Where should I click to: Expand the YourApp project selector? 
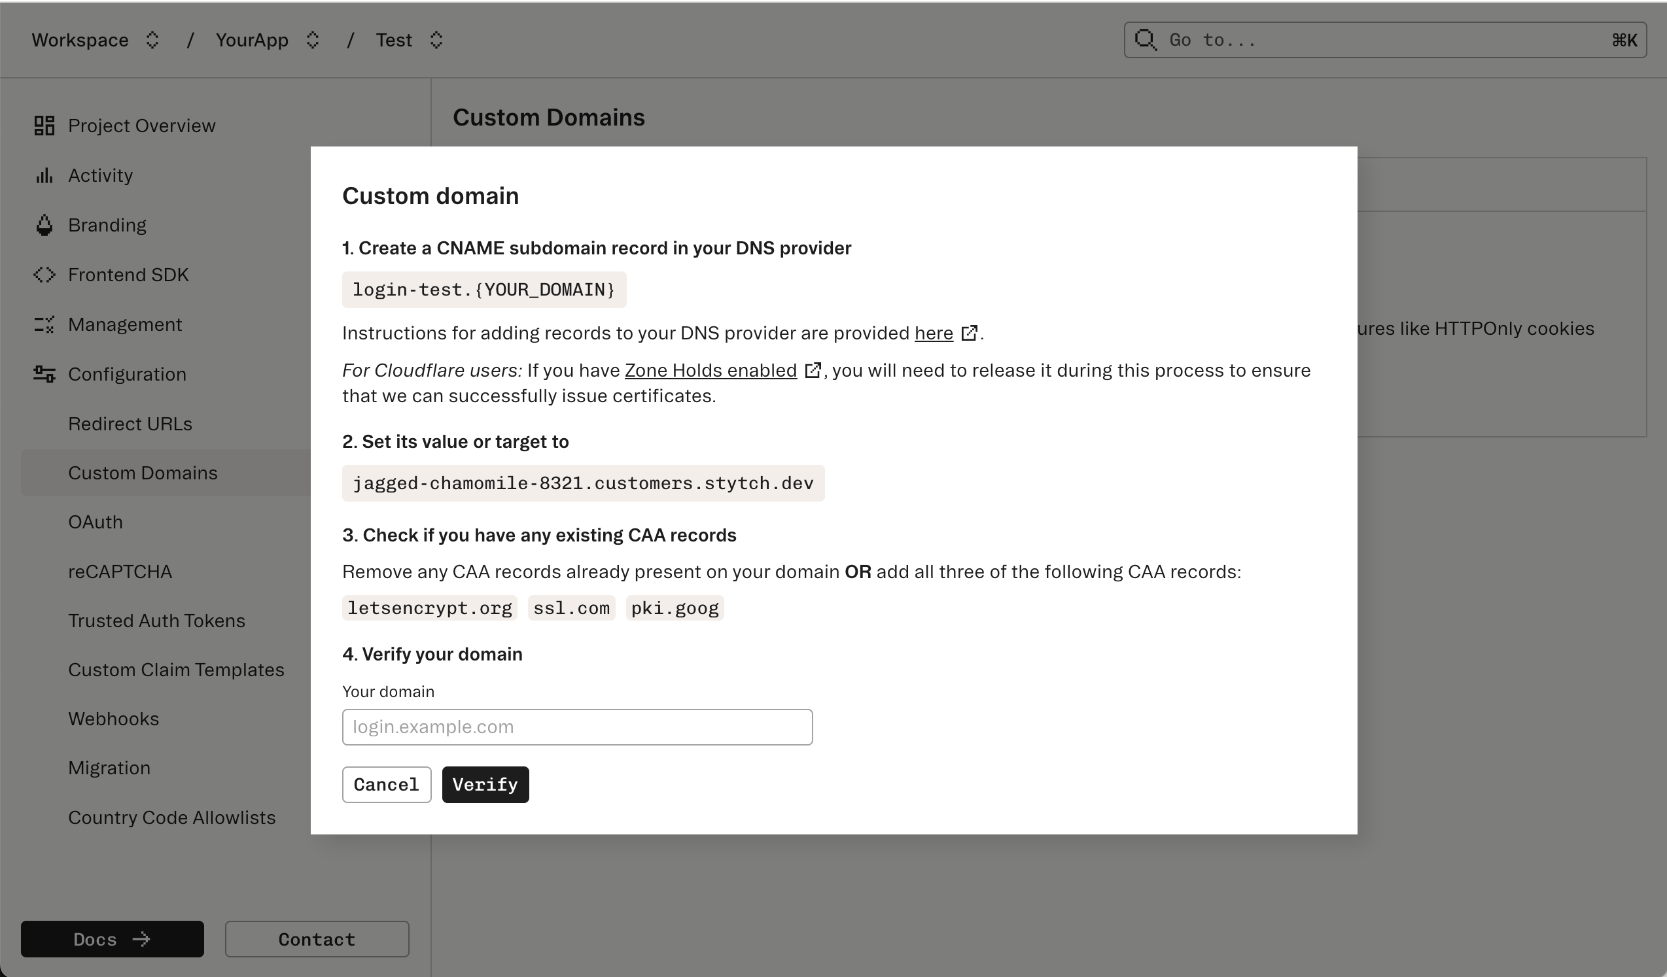(313, 41)
